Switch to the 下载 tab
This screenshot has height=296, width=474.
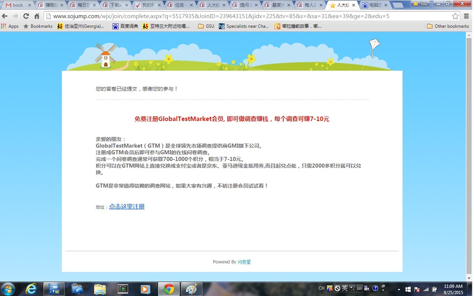click(116, 5)
